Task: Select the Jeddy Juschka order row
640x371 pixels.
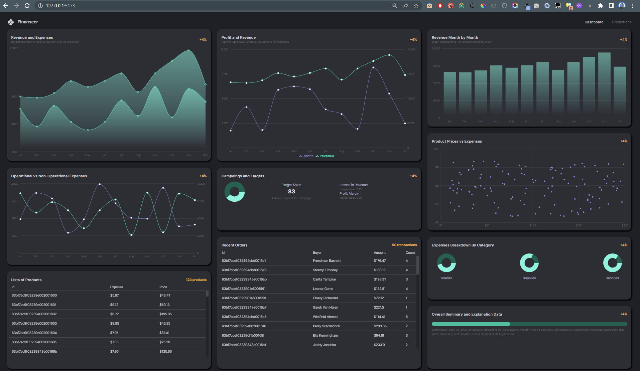Action: tap(317, 345)
